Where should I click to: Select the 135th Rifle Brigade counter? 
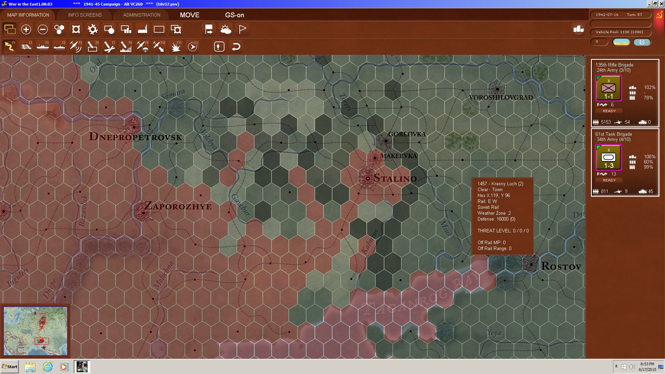click(x=609, y=88)
